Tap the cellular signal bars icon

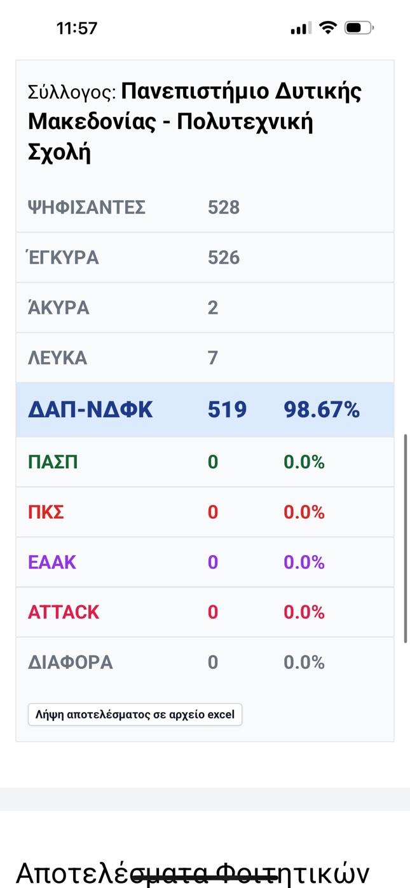[301, 28]
